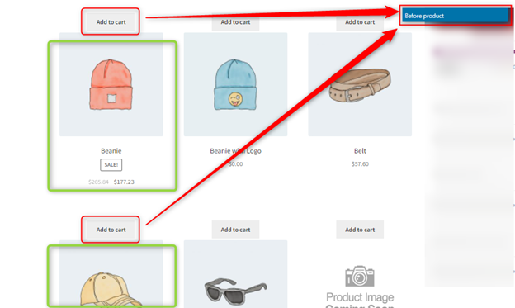Add the Cap to cart
The image size is (515, 308).
tap(111, 230)
